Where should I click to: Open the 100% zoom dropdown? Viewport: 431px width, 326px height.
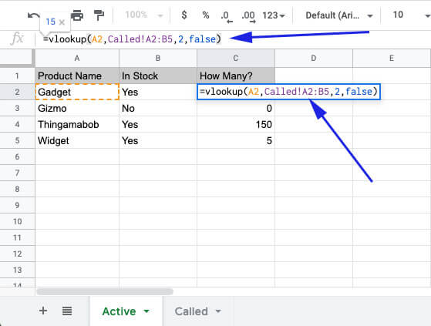143,15
